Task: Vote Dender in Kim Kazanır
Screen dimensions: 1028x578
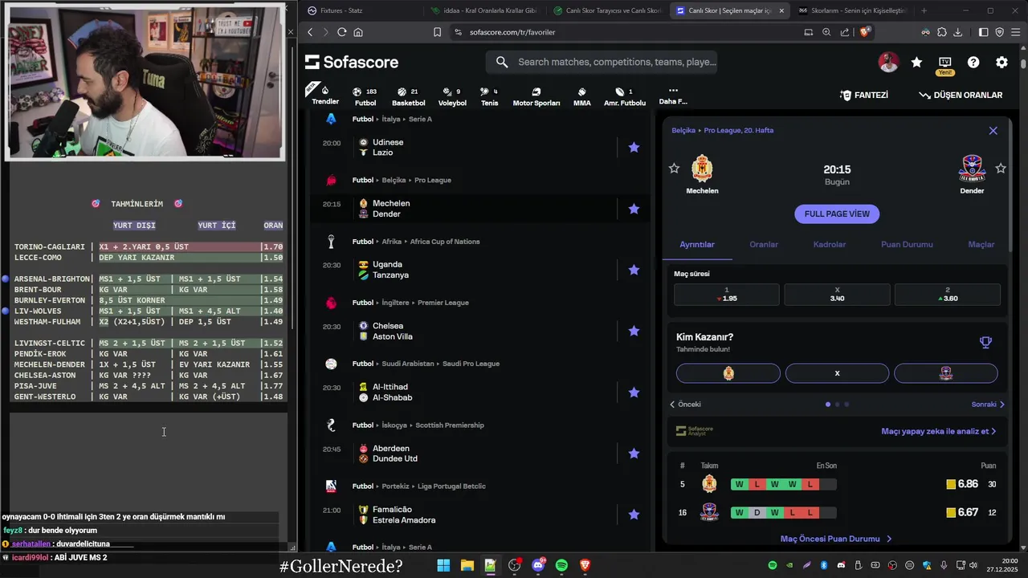Action: [946, 373]
